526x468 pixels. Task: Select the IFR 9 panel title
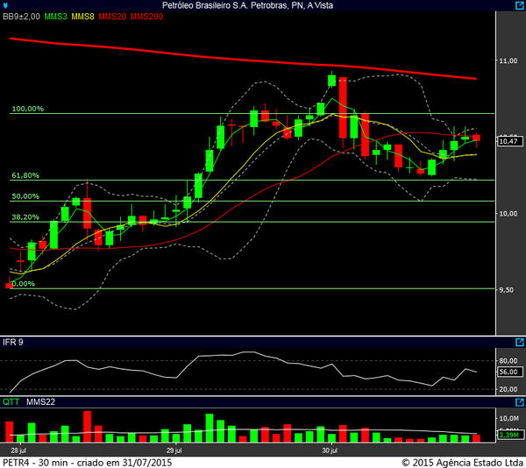pyautogui.click(x=12, y=341)
